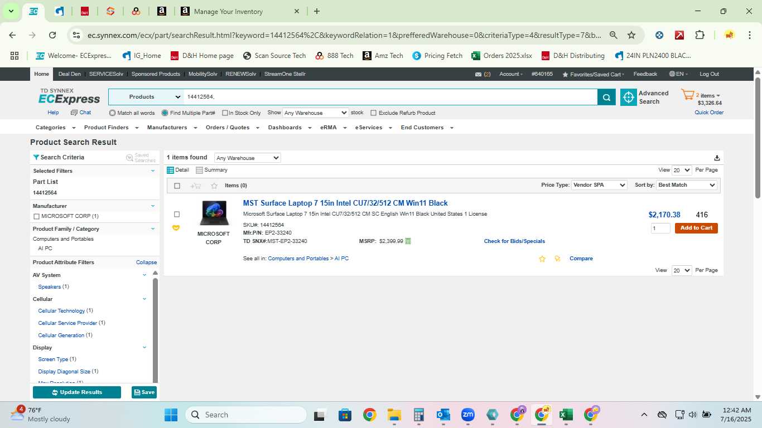Switch to Detail view
This screenshot has width=762, height=428.
[178, 170]
